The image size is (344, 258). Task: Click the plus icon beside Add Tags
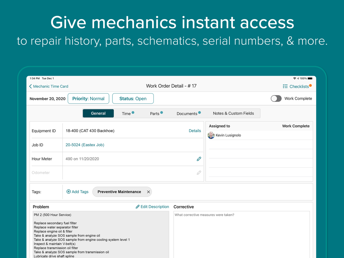tap(68, 192)
